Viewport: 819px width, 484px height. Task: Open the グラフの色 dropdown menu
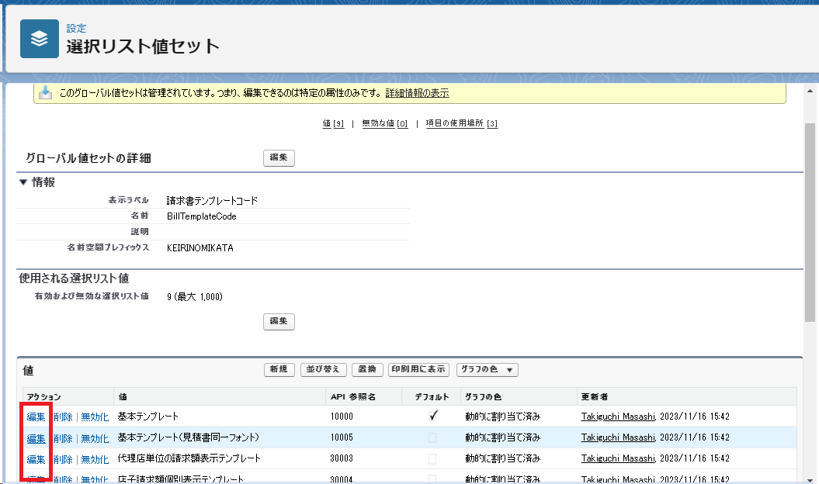[487, 370]
